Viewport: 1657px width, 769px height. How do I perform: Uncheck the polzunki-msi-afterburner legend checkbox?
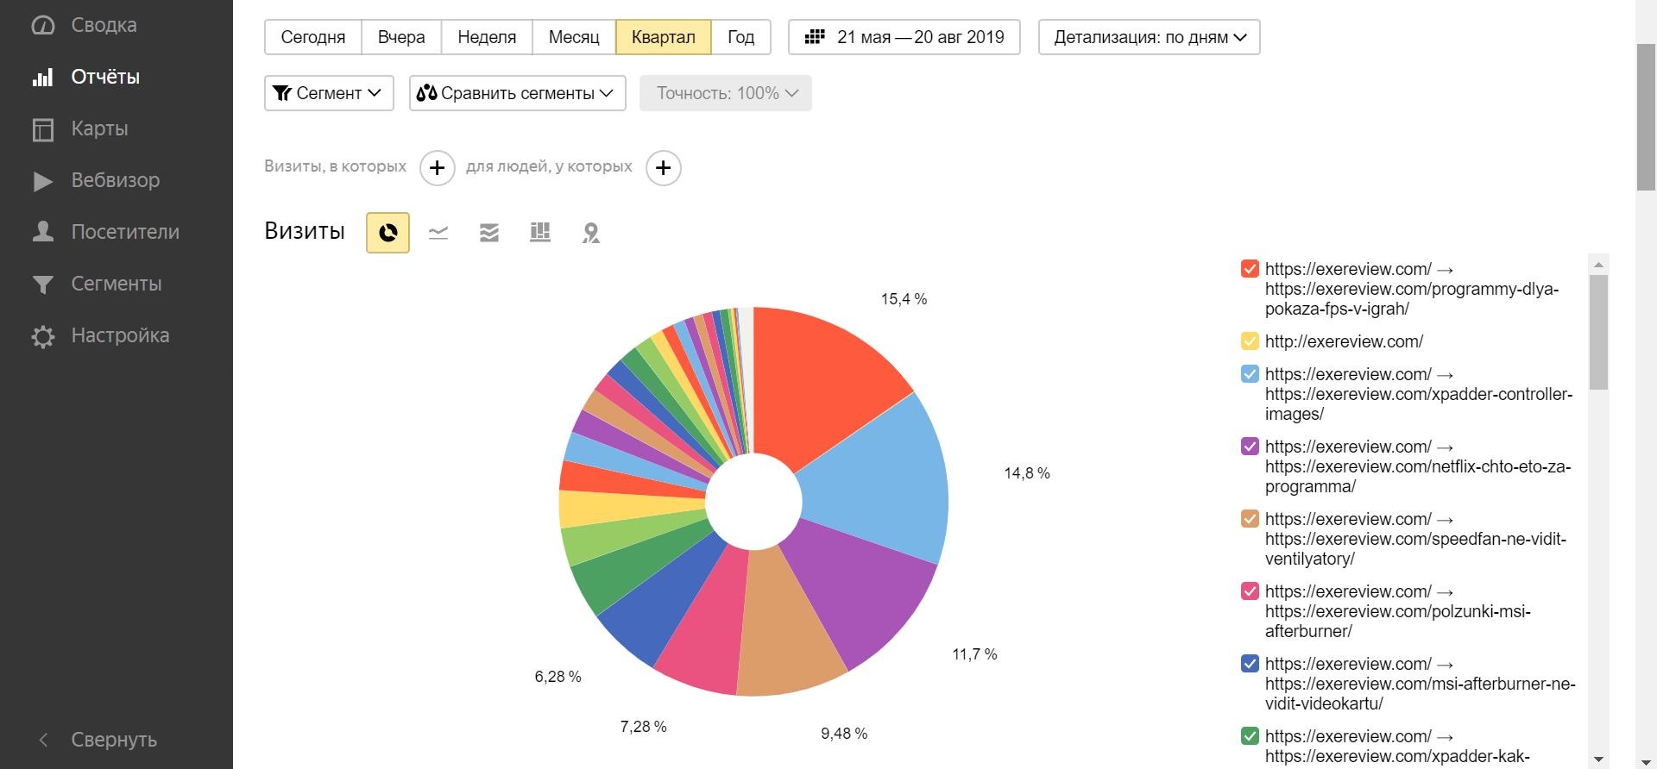point(1250,591)
